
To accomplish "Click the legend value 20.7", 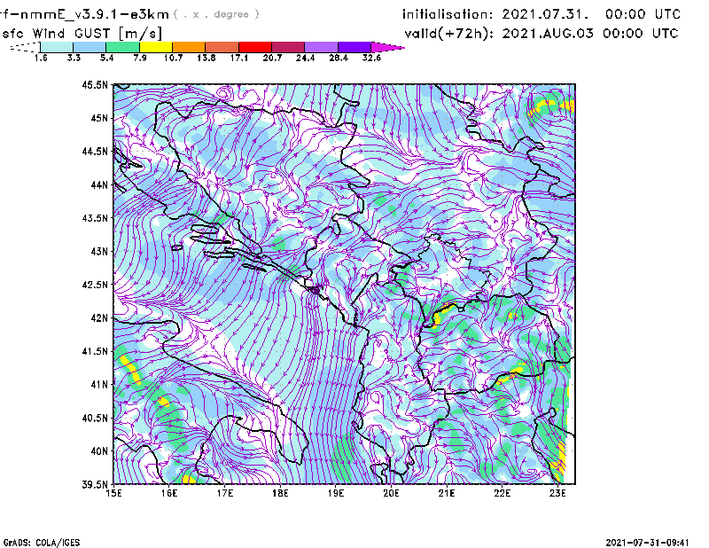I will point(272,58).
